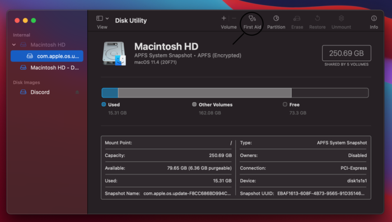
Task: Click the 'Disk Images' sidebar section header
Action: tap(26, 82)
